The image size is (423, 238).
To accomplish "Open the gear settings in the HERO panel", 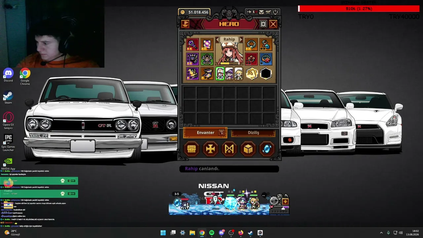I will point(263,24).
